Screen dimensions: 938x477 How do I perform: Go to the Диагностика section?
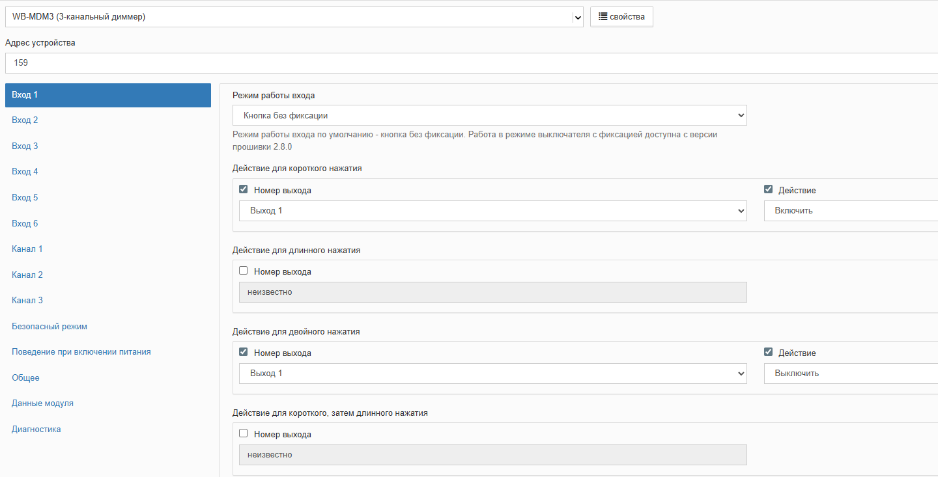(x=36, y=429)
